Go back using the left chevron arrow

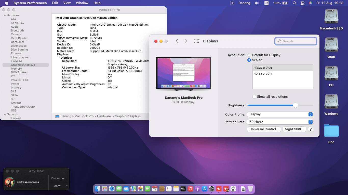pyautogui.click(x=177, y=41)
